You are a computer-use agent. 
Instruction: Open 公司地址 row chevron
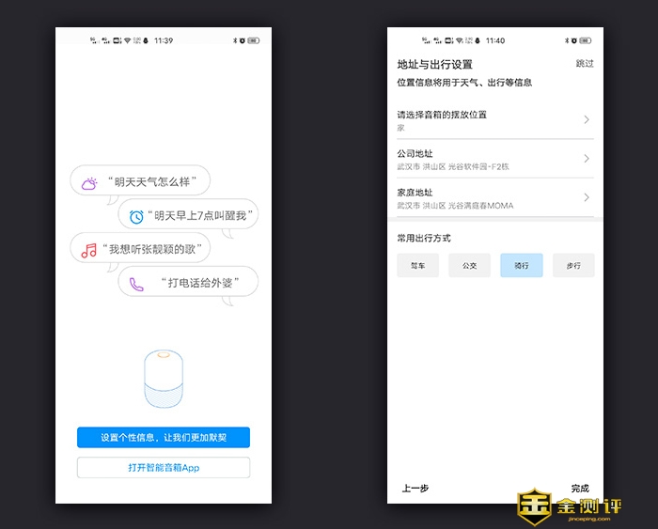pos(587,159)
